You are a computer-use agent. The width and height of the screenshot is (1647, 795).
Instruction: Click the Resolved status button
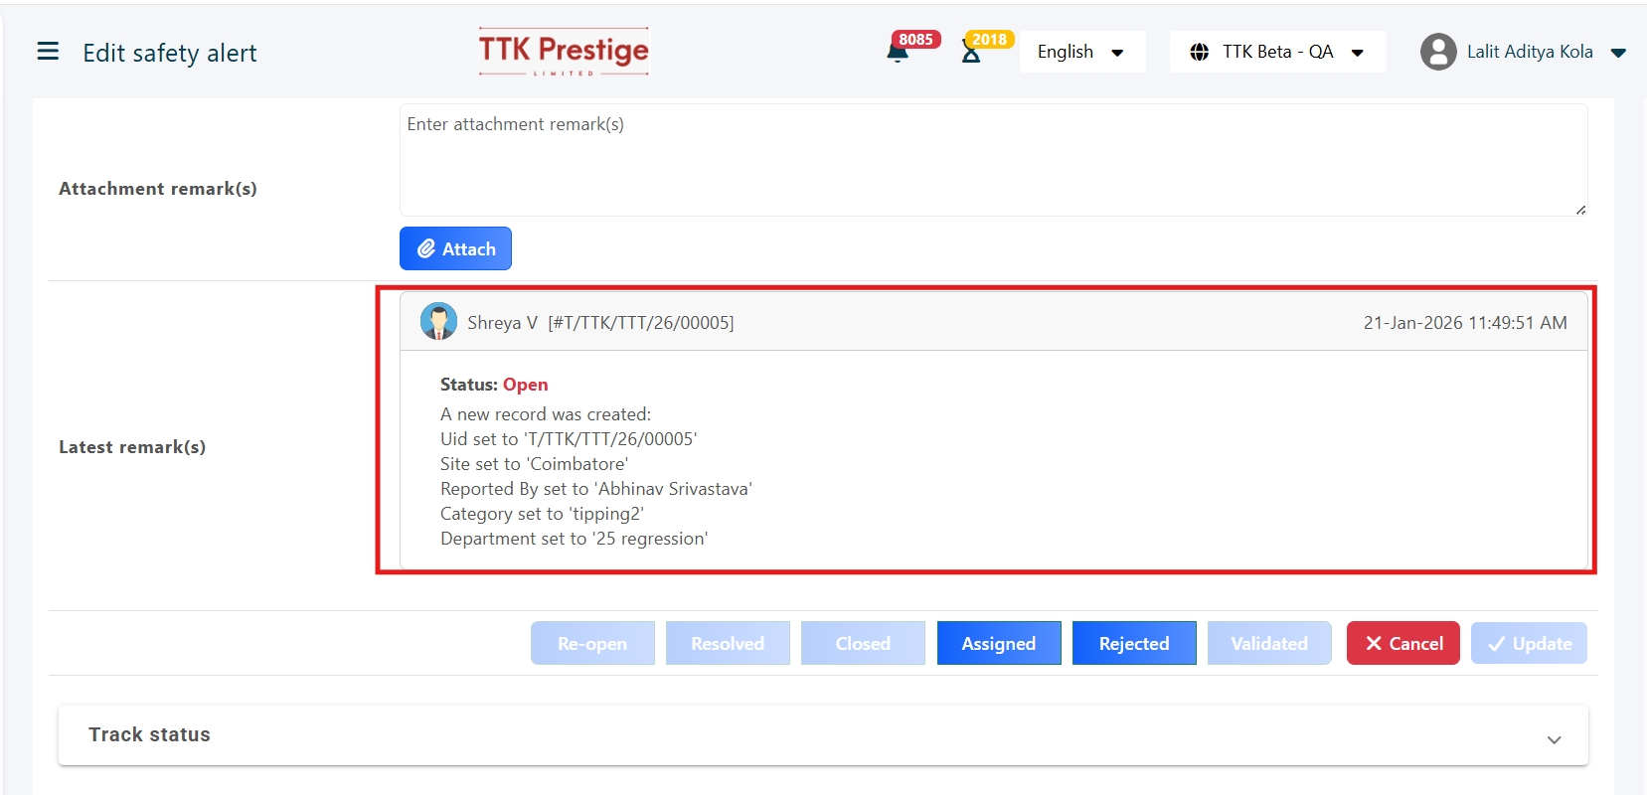(x=728, y=643)
